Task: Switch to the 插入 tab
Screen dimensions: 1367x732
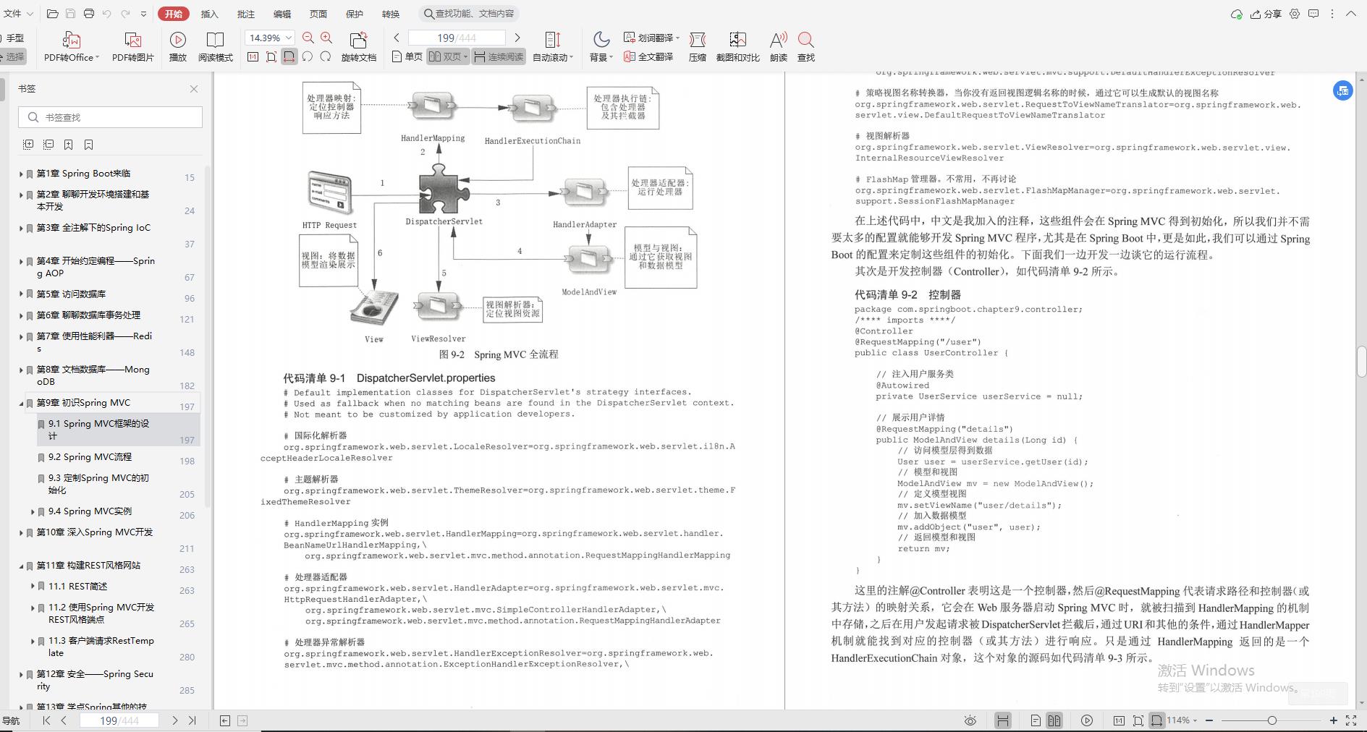Action: 209,14
